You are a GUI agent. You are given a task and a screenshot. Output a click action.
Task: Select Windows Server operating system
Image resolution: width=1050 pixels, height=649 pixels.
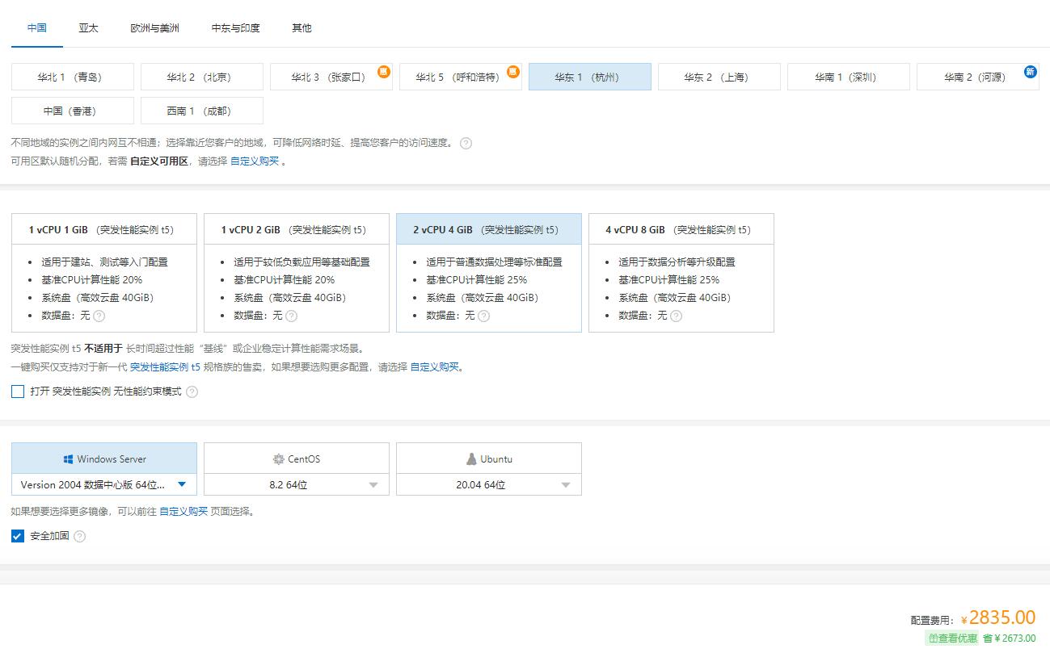click(x=104, y=458)
